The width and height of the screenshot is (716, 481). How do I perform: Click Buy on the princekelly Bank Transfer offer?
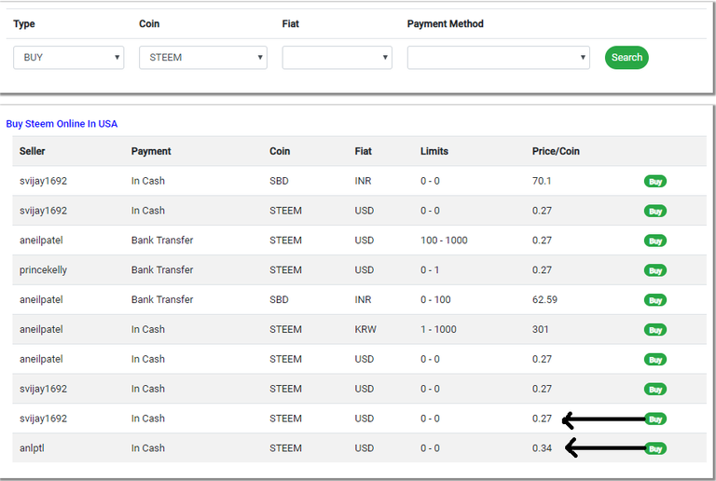(x=655, y=270)
